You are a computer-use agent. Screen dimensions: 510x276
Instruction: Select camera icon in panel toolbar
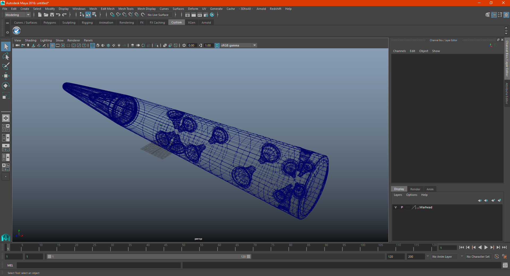18,45
